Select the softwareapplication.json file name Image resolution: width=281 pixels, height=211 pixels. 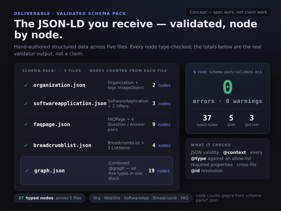70,104
